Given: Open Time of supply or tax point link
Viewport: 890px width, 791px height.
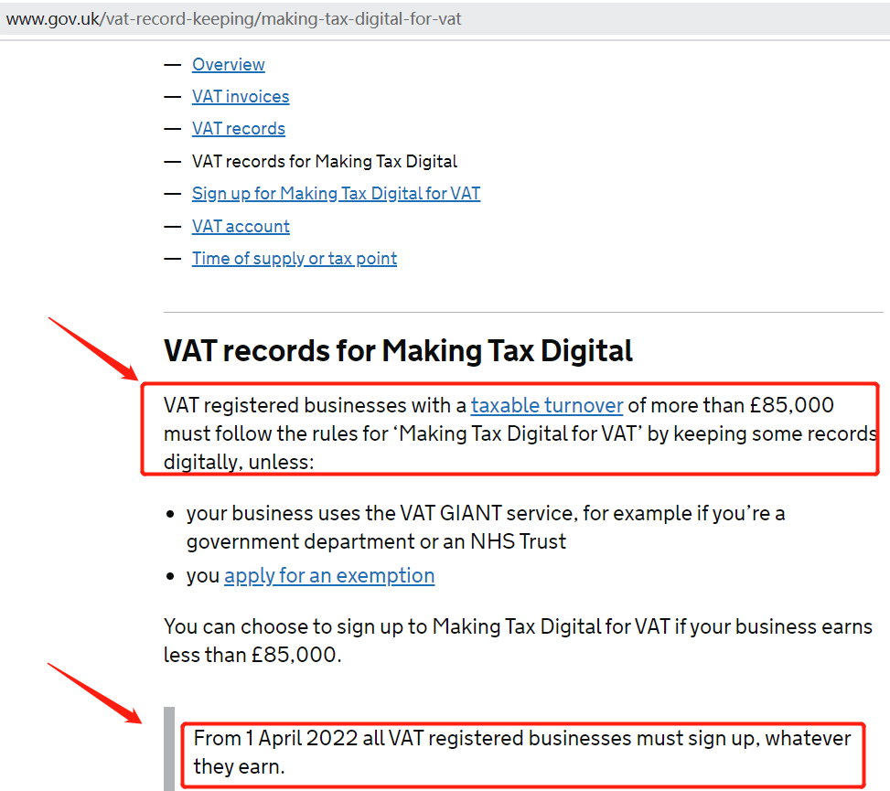Looking at the screenshot, I should pos(294,259).
